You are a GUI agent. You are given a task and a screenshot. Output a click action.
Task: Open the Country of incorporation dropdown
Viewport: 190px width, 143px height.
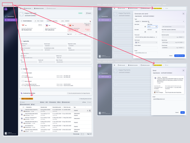pos(32,50)
